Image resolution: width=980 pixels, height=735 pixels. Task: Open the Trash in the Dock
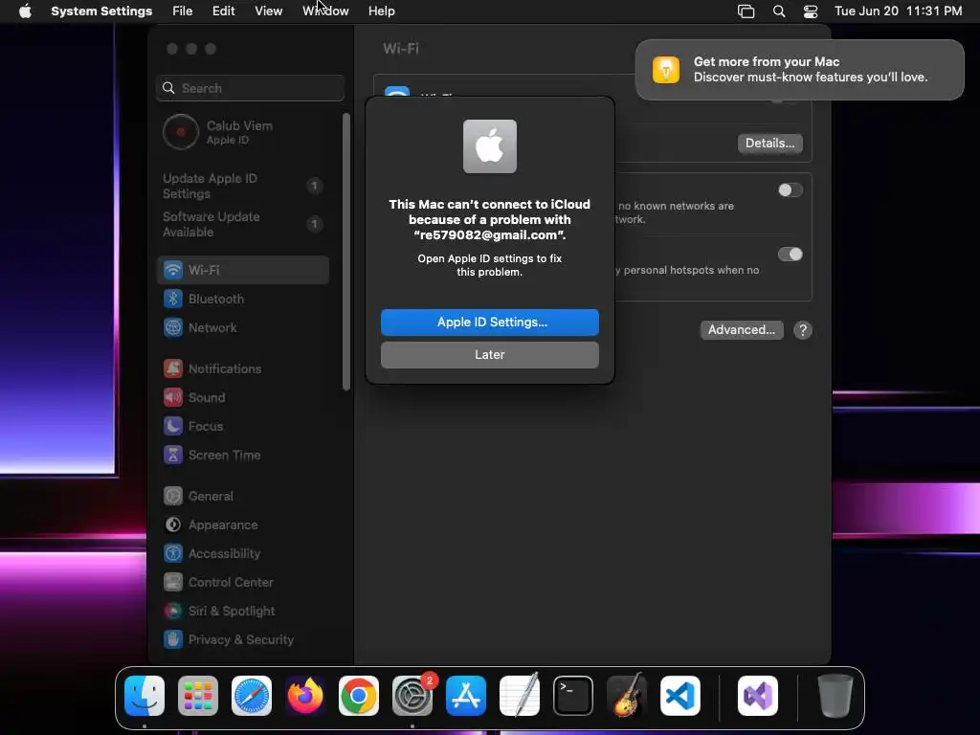(x=835, y=696)
